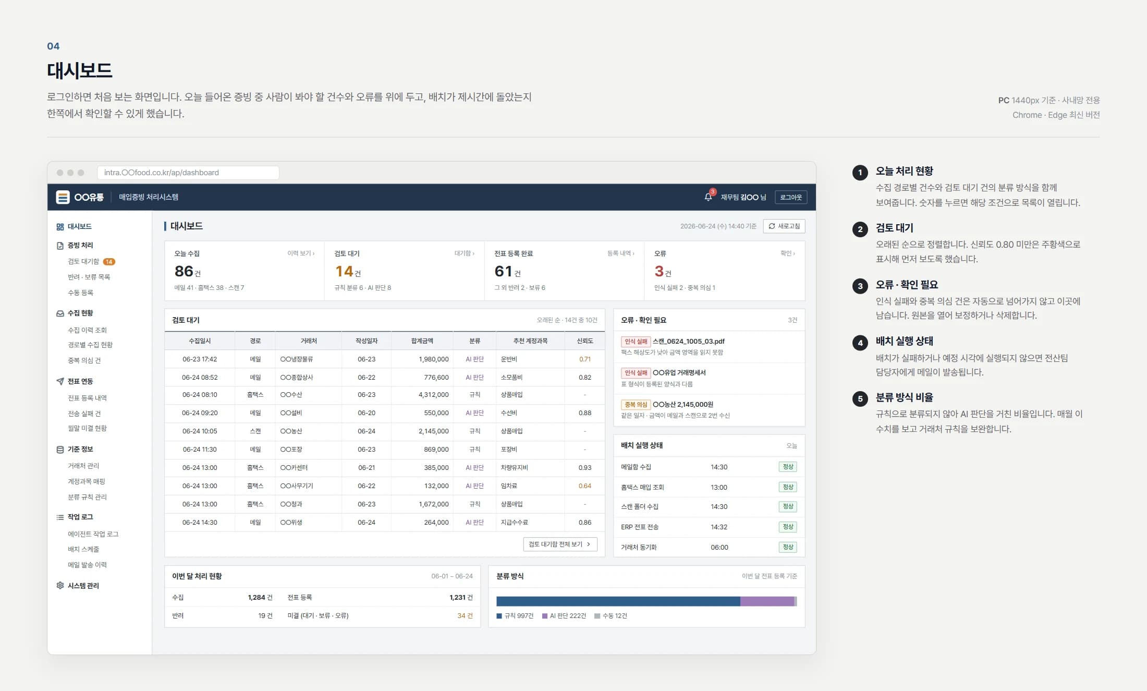This screenshot has width=1147, height=691.
Task: Open 전송 실패 건 menu item
Action: 84,414
